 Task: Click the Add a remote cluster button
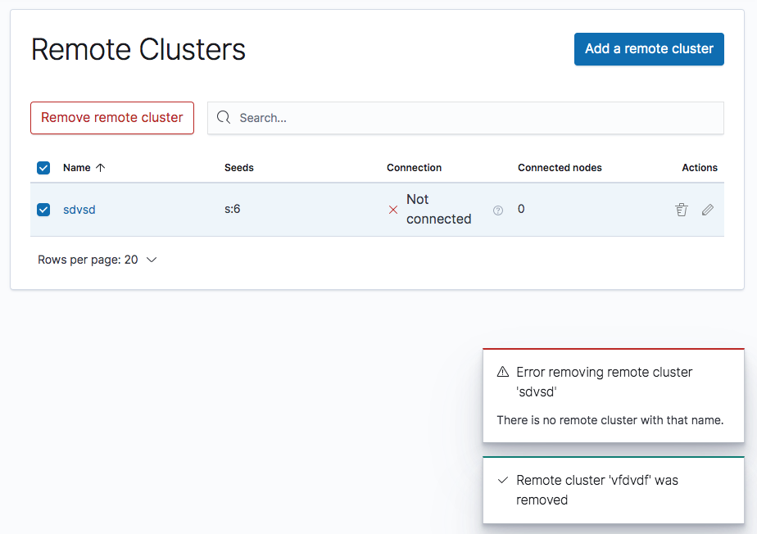coord(649,49)
